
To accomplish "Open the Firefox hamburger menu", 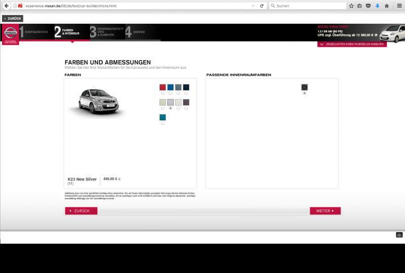I will point(399,6).
